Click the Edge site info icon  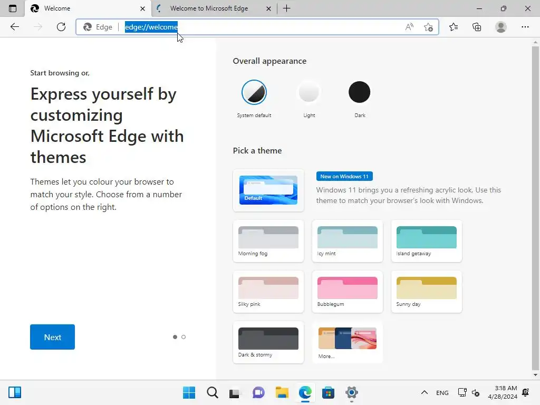98,27
